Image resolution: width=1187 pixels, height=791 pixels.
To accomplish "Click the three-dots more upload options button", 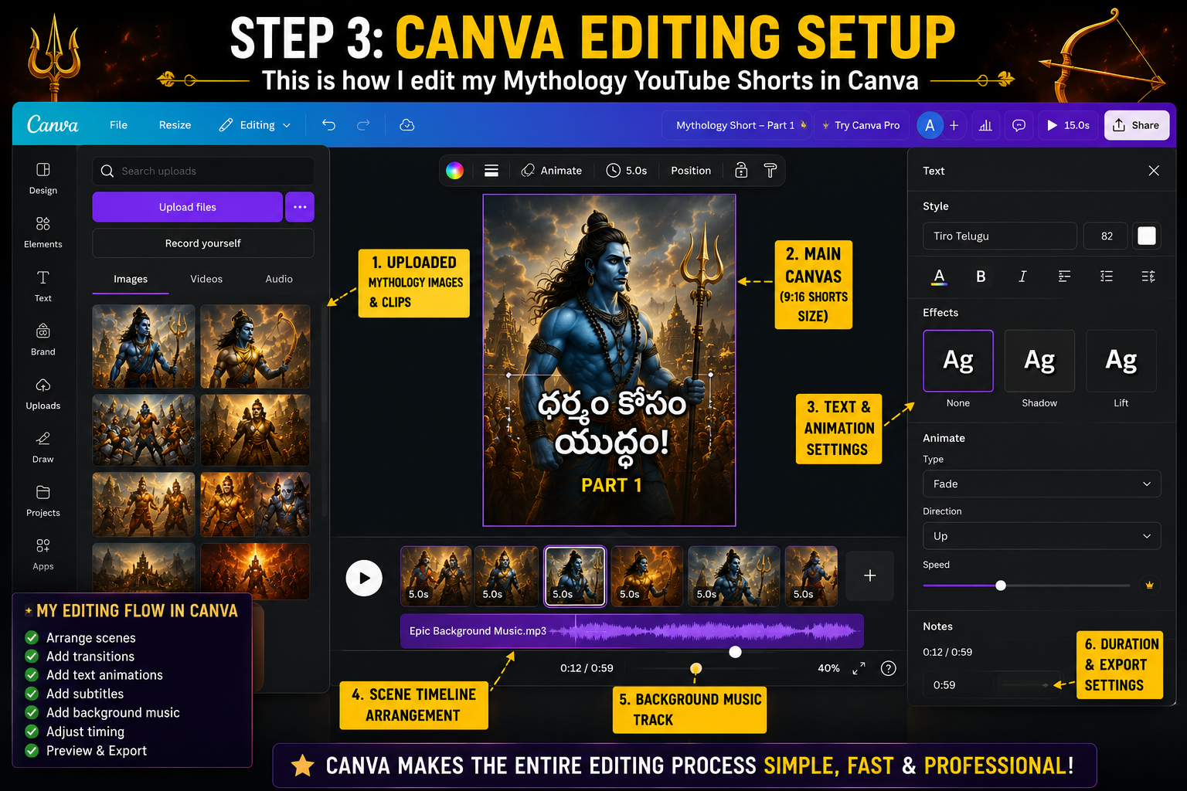I will point(300,207).
